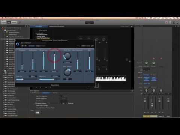Viewport: 180px width, 135px height.
Task: Open the Window menu
Action: tap(36, 18)
